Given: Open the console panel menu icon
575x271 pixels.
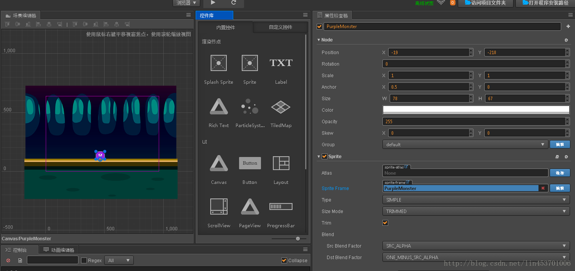Looking at the screenshot, I should click(x=305, y=250).
